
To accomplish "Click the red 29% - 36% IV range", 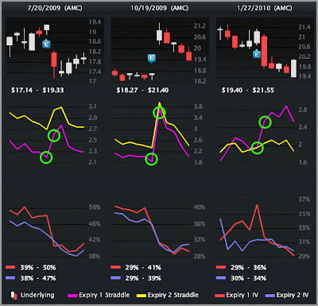I will tap(248, 268).
